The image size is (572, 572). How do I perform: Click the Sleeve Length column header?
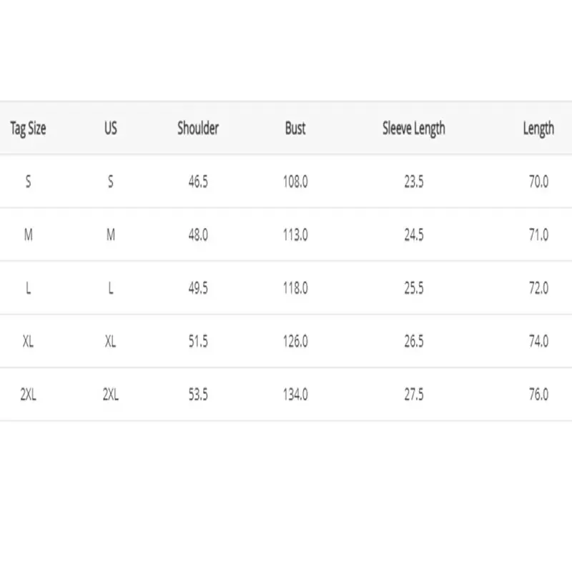click(x=413, y=129)
